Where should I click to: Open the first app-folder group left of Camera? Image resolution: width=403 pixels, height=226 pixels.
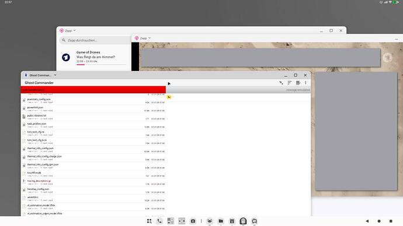coord(182,221)
